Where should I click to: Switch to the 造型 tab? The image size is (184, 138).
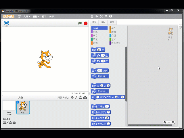click(103, 22)
